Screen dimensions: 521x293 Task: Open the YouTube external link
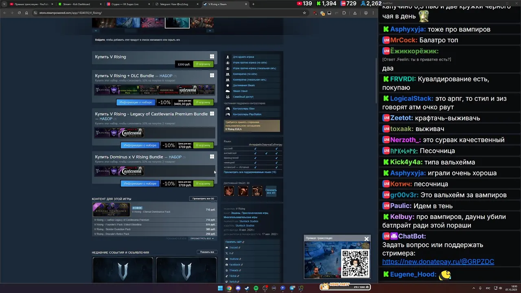click(x=234, y=259)
